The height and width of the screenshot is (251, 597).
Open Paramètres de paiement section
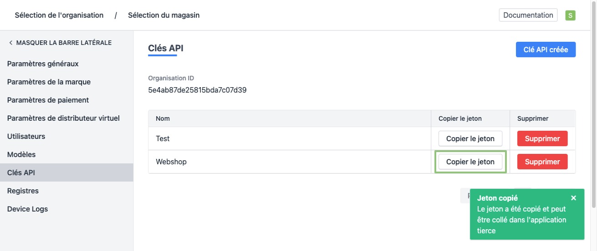pos(48,100)
